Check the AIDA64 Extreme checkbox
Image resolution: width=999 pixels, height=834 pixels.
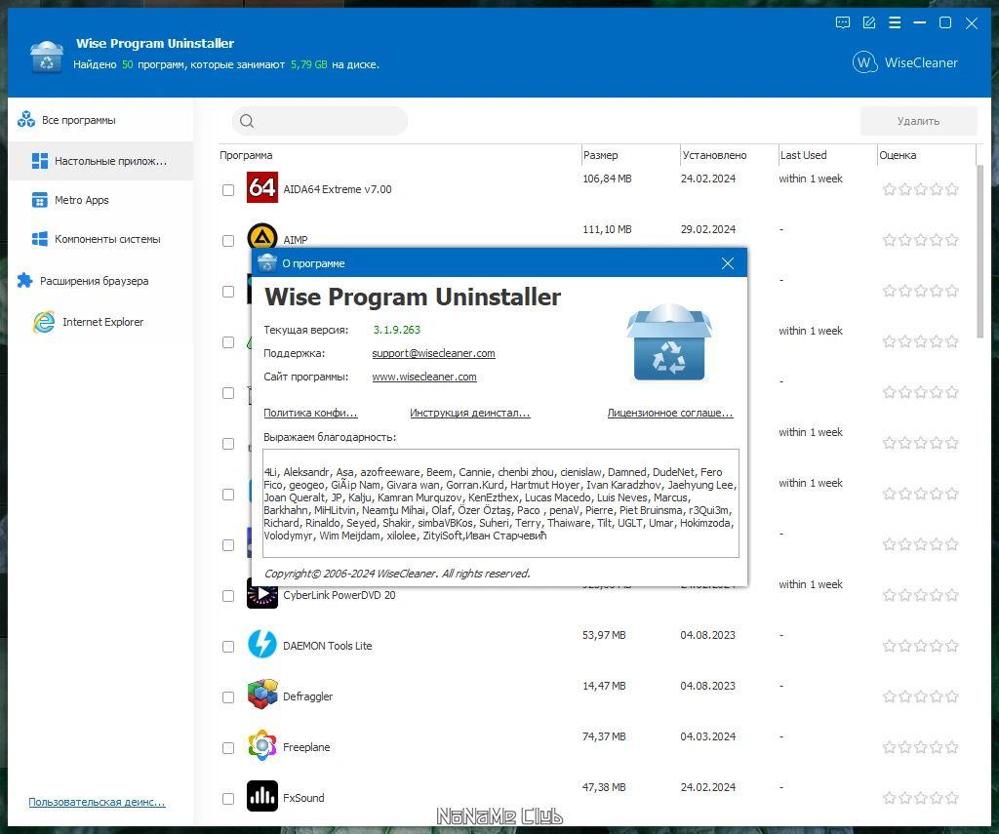(228, 190)
